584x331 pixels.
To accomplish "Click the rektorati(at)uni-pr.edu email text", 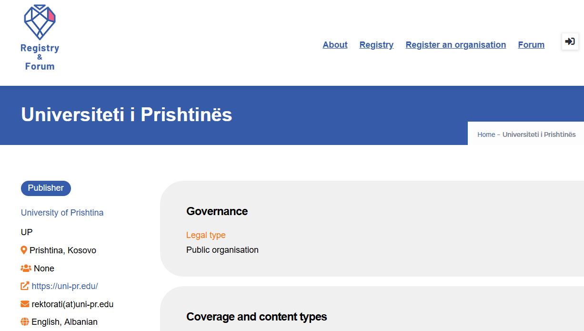I will 72,304.
